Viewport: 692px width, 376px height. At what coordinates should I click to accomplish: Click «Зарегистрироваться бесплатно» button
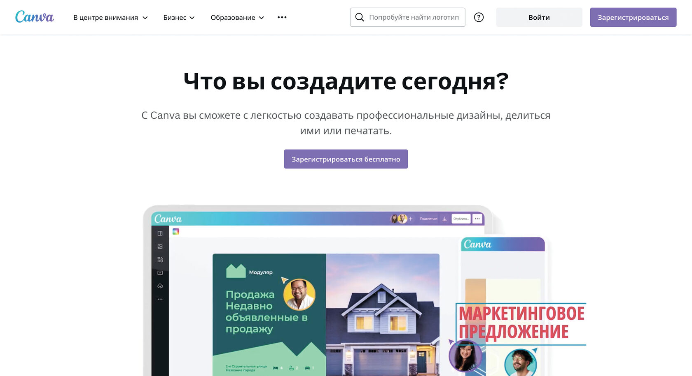[x=346, y=159]
